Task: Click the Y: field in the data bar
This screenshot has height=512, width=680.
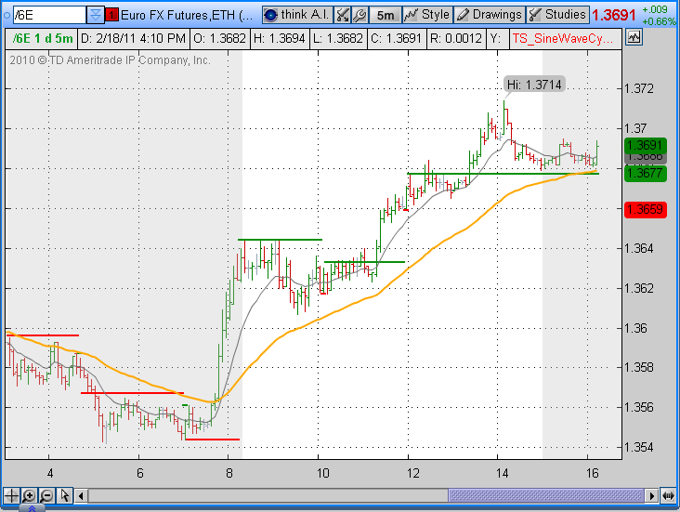Action: click(x=497, y=39)
